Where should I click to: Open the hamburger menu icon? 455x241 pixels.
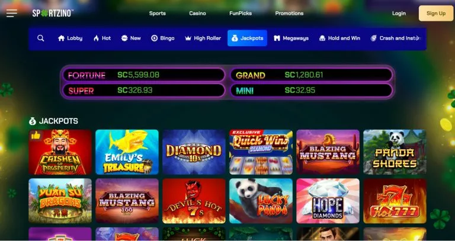click(x=12, y=14)
